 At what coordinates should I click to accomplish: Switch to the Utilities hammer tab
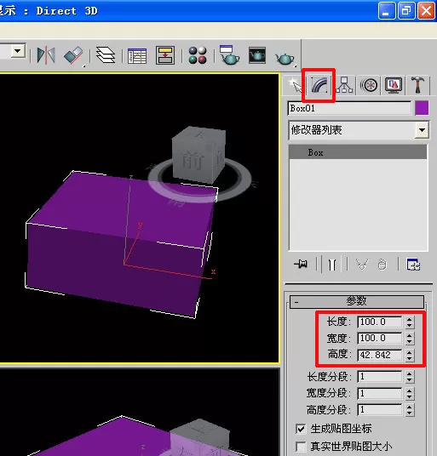click(x=418, y=84)
